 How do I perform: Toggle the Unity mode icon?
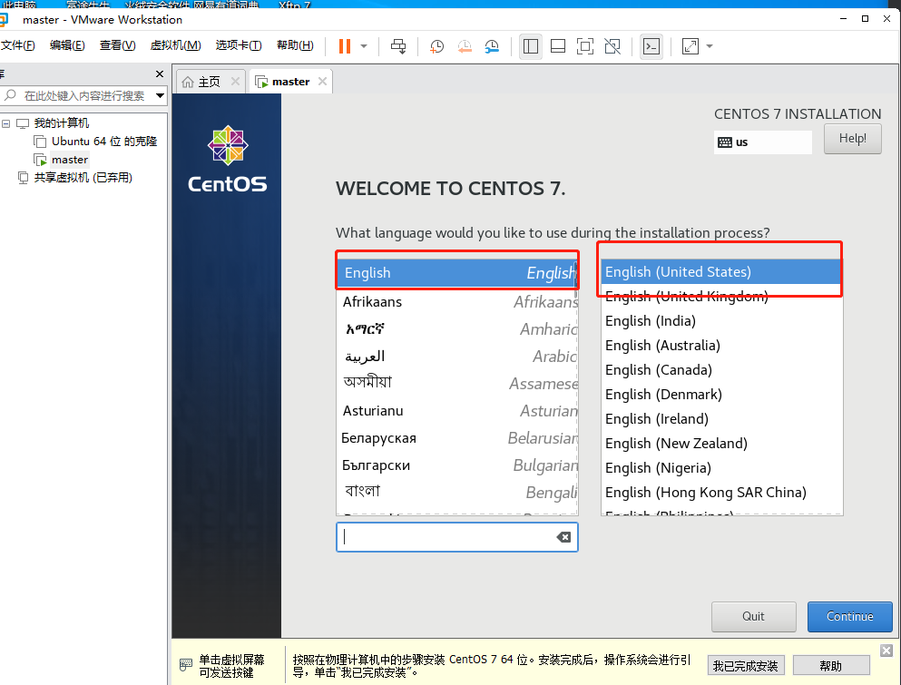[x=612, y=46]
